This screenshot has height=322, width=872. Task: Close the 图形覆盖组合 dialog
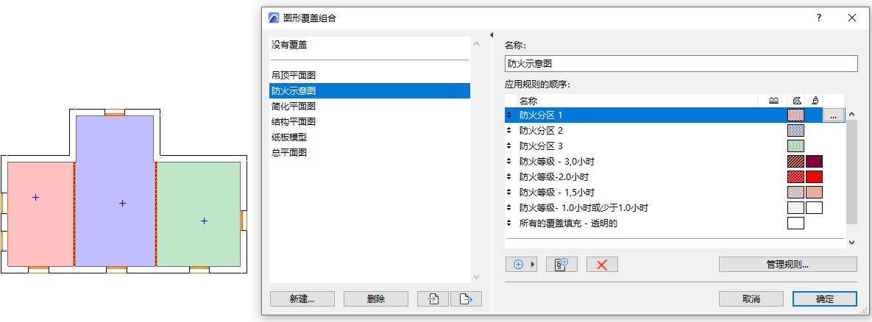click(x=852, y=18)
